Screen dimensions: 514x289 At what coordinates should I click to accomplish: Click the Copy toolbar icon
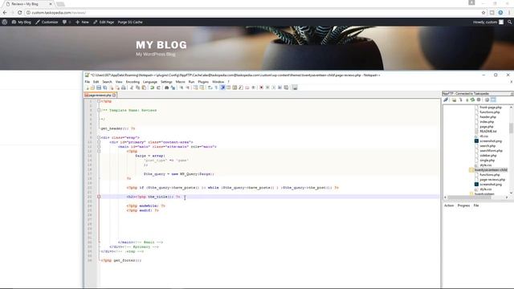point(137,88)
